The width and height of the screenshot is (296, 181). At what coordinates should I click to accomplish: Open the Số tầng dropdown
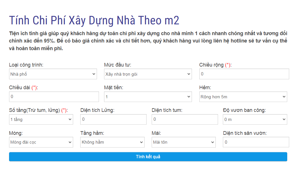[41, 120]
